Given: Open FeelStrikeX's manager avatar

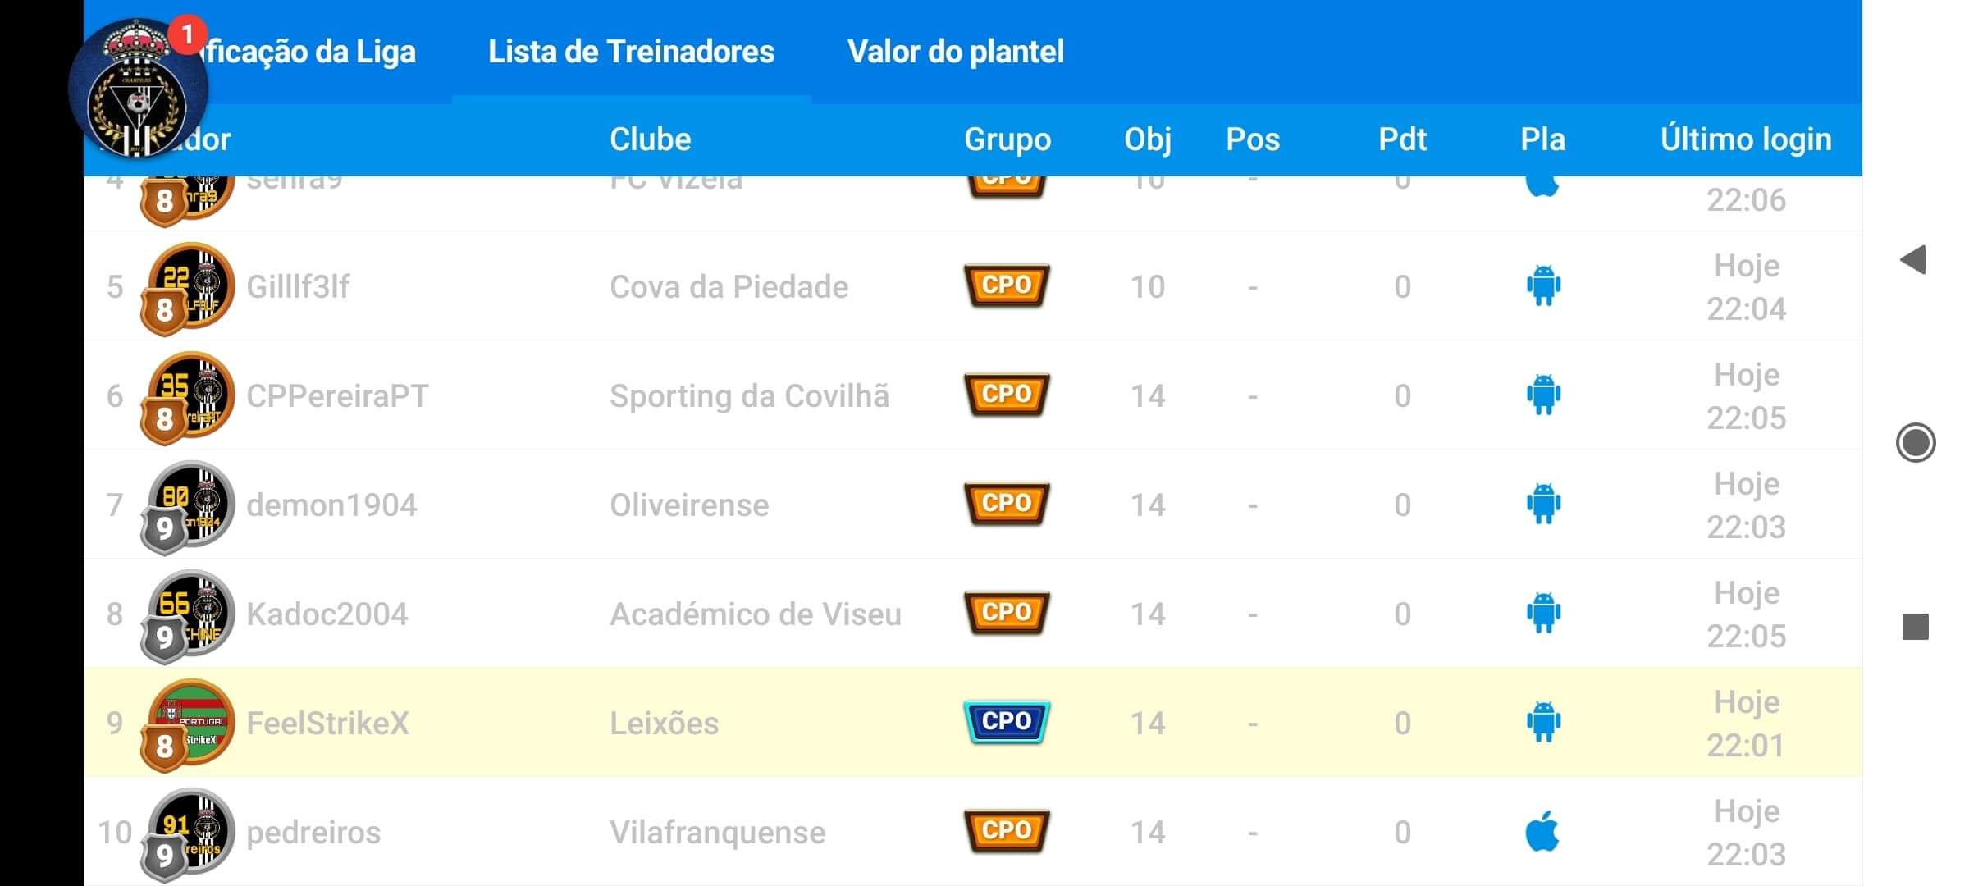Looking at the screenshot, I should 188,725.
